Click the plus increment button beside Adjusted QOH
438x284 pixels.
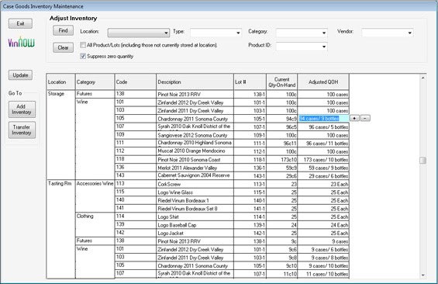pos(354,118)
